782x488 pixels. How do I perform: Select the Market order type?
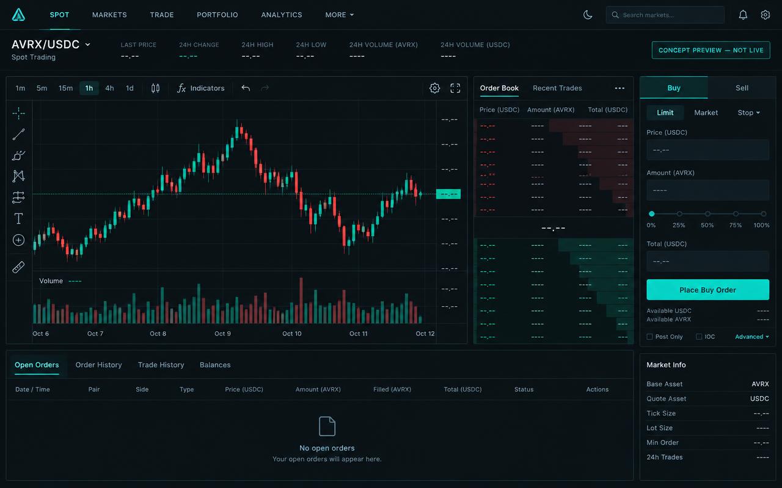[706, 112]
